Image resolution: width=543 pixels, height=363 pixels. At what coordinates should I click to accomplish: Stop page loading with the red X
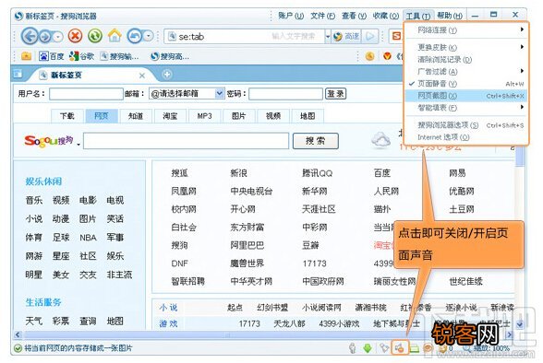pos(75,36)
